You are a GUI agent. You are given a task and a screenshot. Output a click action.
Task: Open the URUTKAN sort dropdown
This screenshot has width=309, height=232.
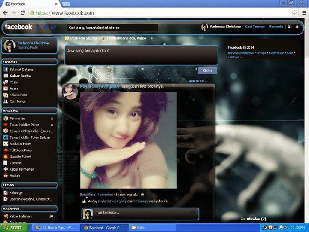[198, 81]
